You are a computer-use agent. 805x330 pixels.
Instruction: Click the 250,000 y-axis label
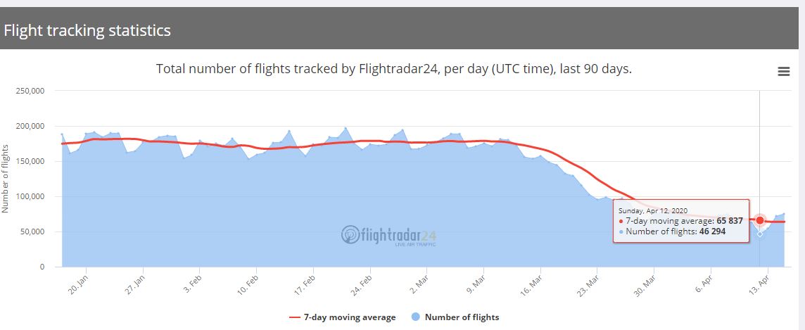pos(30,91)
